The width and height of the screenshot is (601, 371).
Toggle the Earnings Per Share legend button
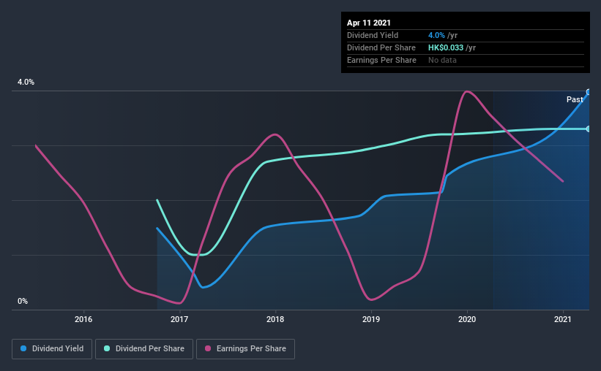pyautogui.click(x=245, y=349)
